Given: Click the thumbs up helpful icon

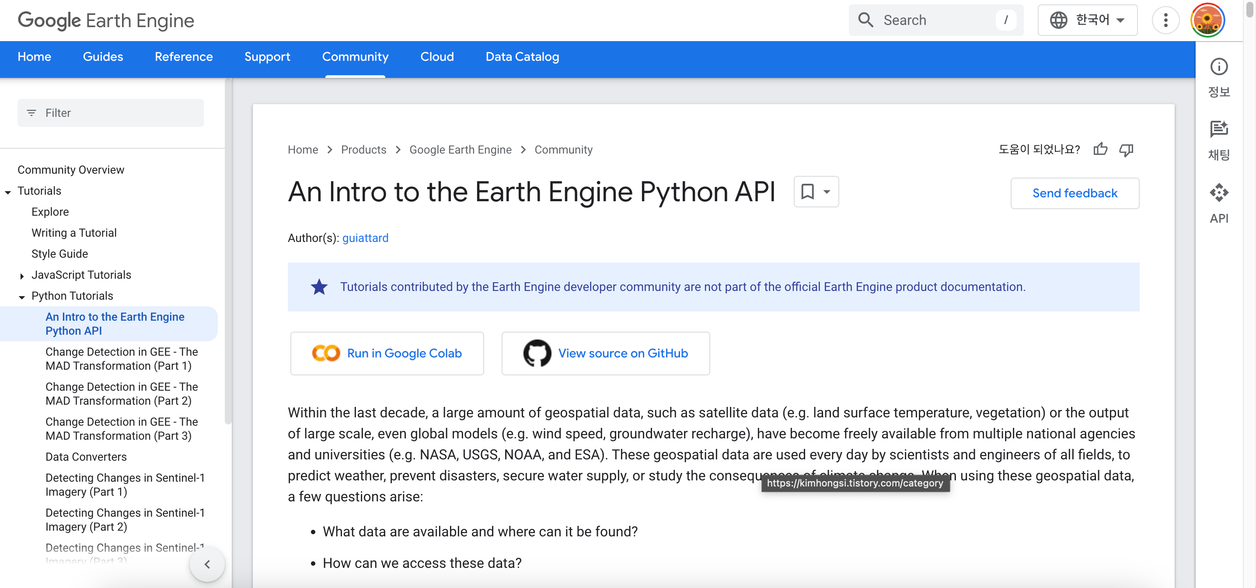Looking at the screenshot, I should [x=1100, y=149].
